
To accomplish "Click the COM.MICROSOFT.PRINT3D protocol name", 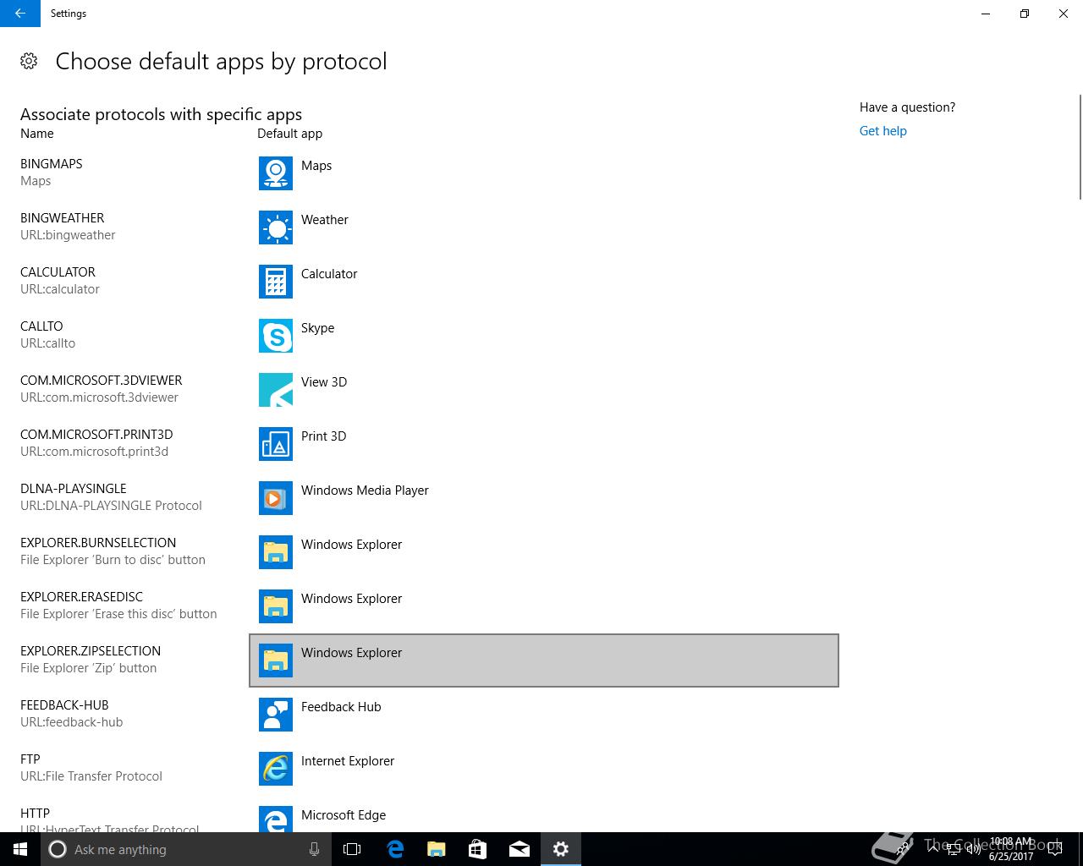I will point(96,435).
